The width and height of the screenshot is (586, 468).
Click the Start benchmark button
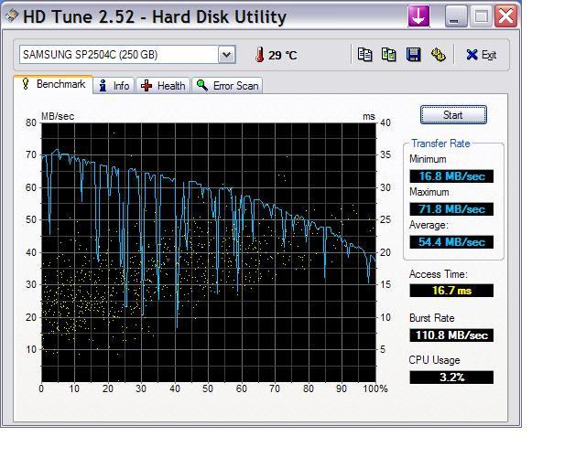[x=453, y=114]
